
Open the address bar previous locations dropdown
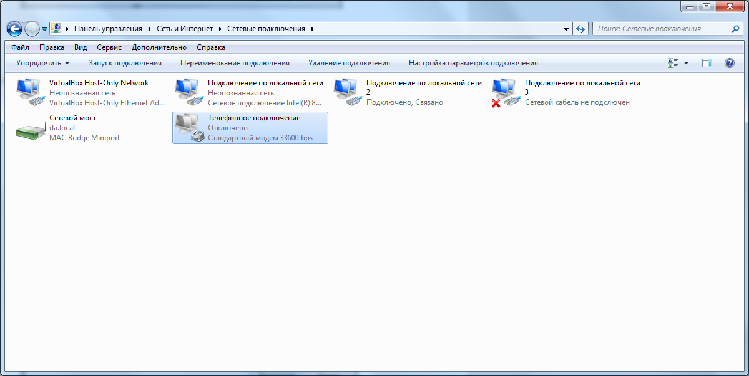(x=566, y=29)
